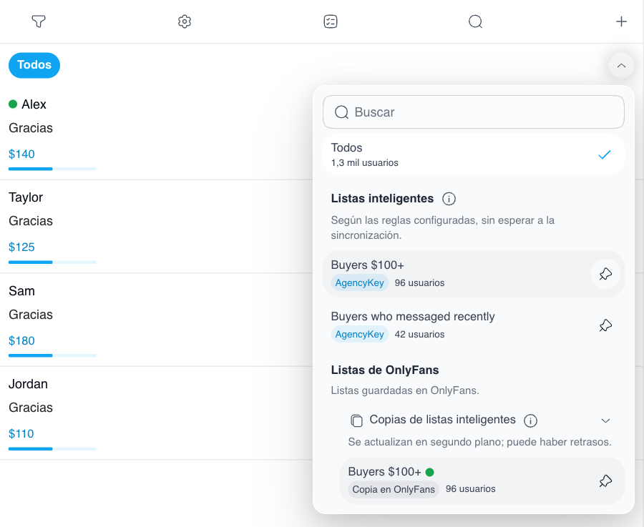Click the plus icon to add new

click(621, 21)
